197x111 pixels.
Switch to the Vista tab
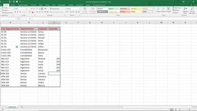54,5
